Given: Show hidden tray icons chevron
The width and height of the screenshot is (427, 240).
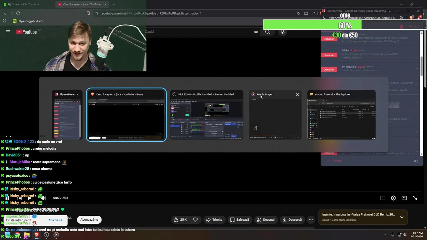Looking at the screenshot, I should [385, 235].
